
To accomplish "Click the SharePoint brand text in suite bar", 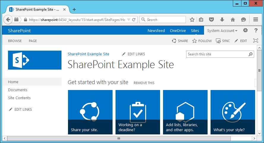I will click(x=19, y=31).
